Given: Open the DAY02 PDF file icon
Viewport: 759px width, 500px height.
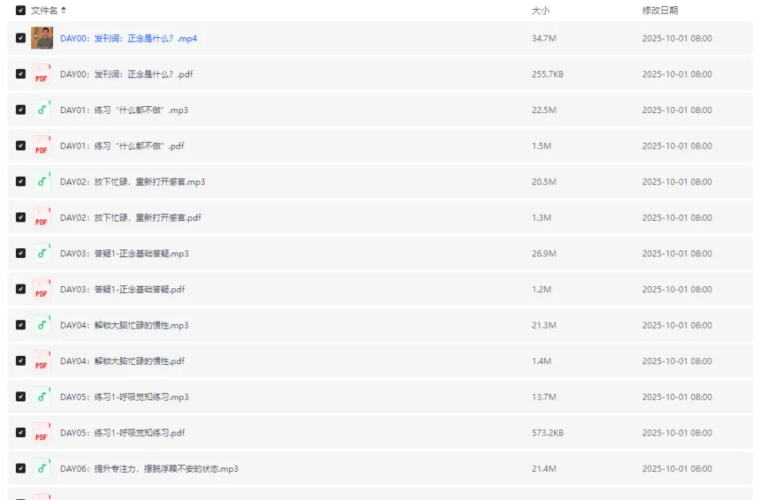Looking at the screenshot, I should pos(41,217).
